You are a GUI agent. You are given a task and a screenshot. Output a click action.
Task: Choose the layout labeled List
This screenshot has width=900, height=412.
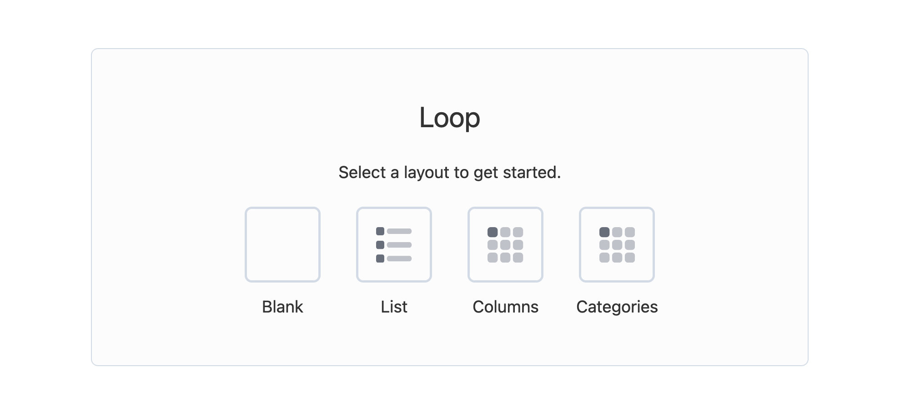pyautogui.click(x=394, y=307)
